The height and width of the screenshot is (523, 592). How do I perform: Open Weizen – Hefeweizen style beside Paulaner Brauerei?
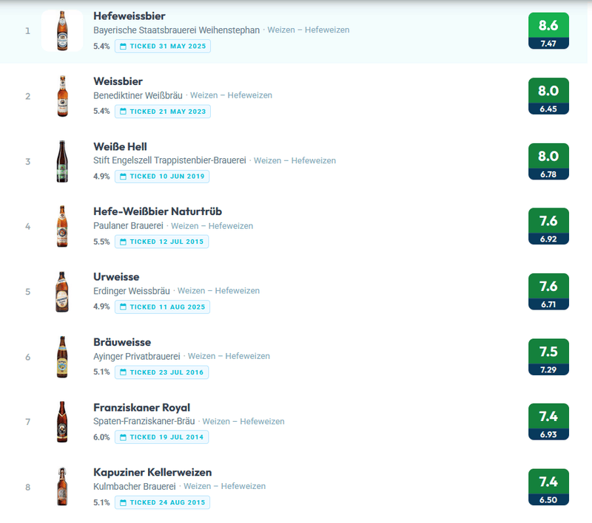point(212,226)
